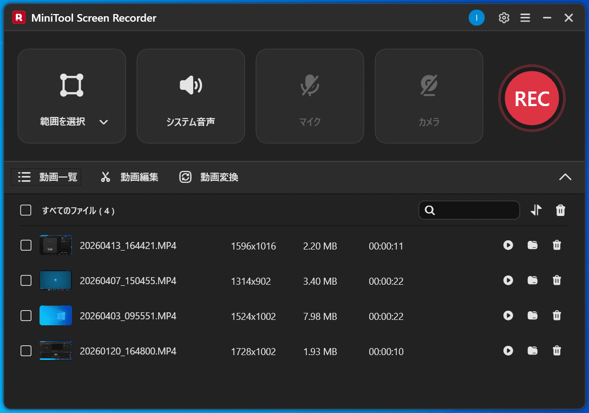
Task: Mute システム音声 system audio capture
Action: [x=191, y=96]
